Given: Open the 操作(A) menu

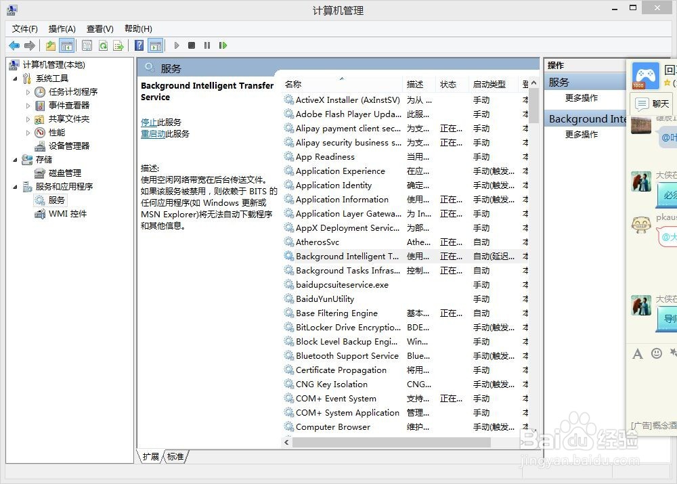Looking at the screenshot, I should tap(62, 29).
